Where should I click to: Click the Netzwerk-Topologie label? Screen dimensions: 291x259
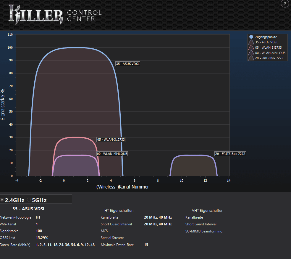tap(16, 217)
